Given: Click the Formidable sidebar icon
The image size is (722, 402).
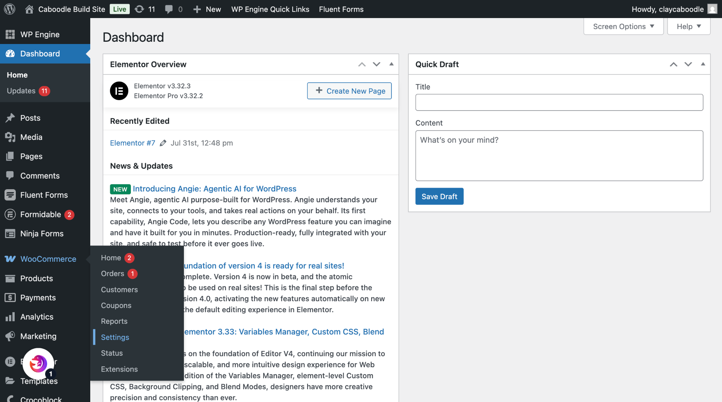Looking at the screenshot, I should coord(10,214).
